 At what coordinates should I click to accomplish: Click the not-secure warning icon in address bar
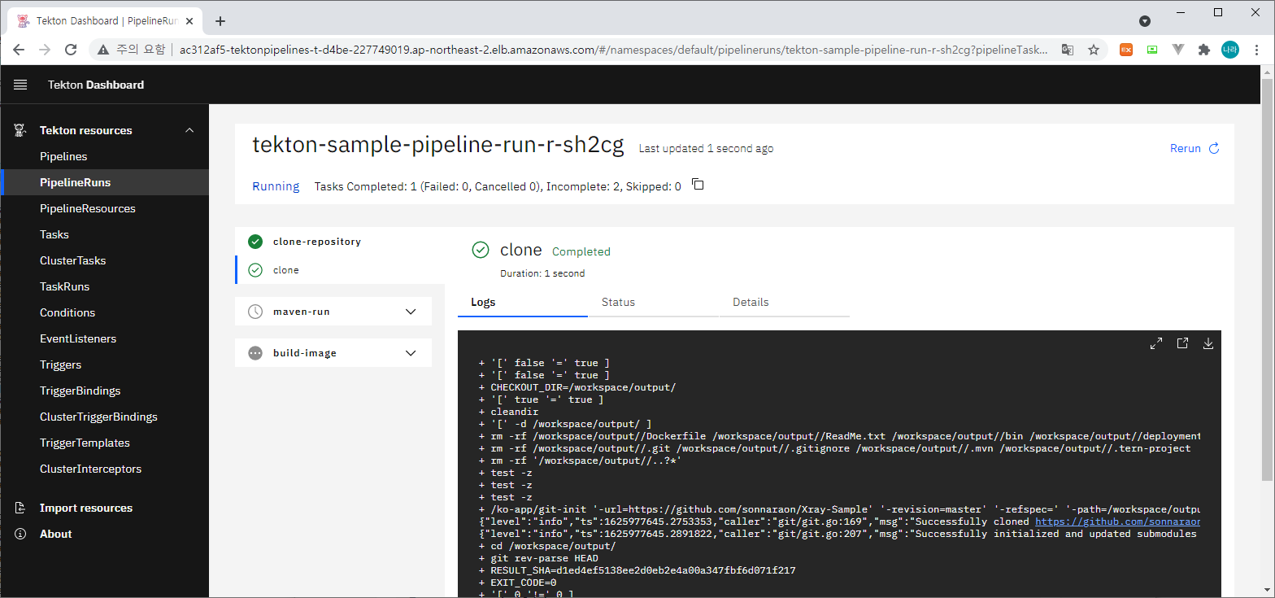pyautogui.click(x=103, y=50)
